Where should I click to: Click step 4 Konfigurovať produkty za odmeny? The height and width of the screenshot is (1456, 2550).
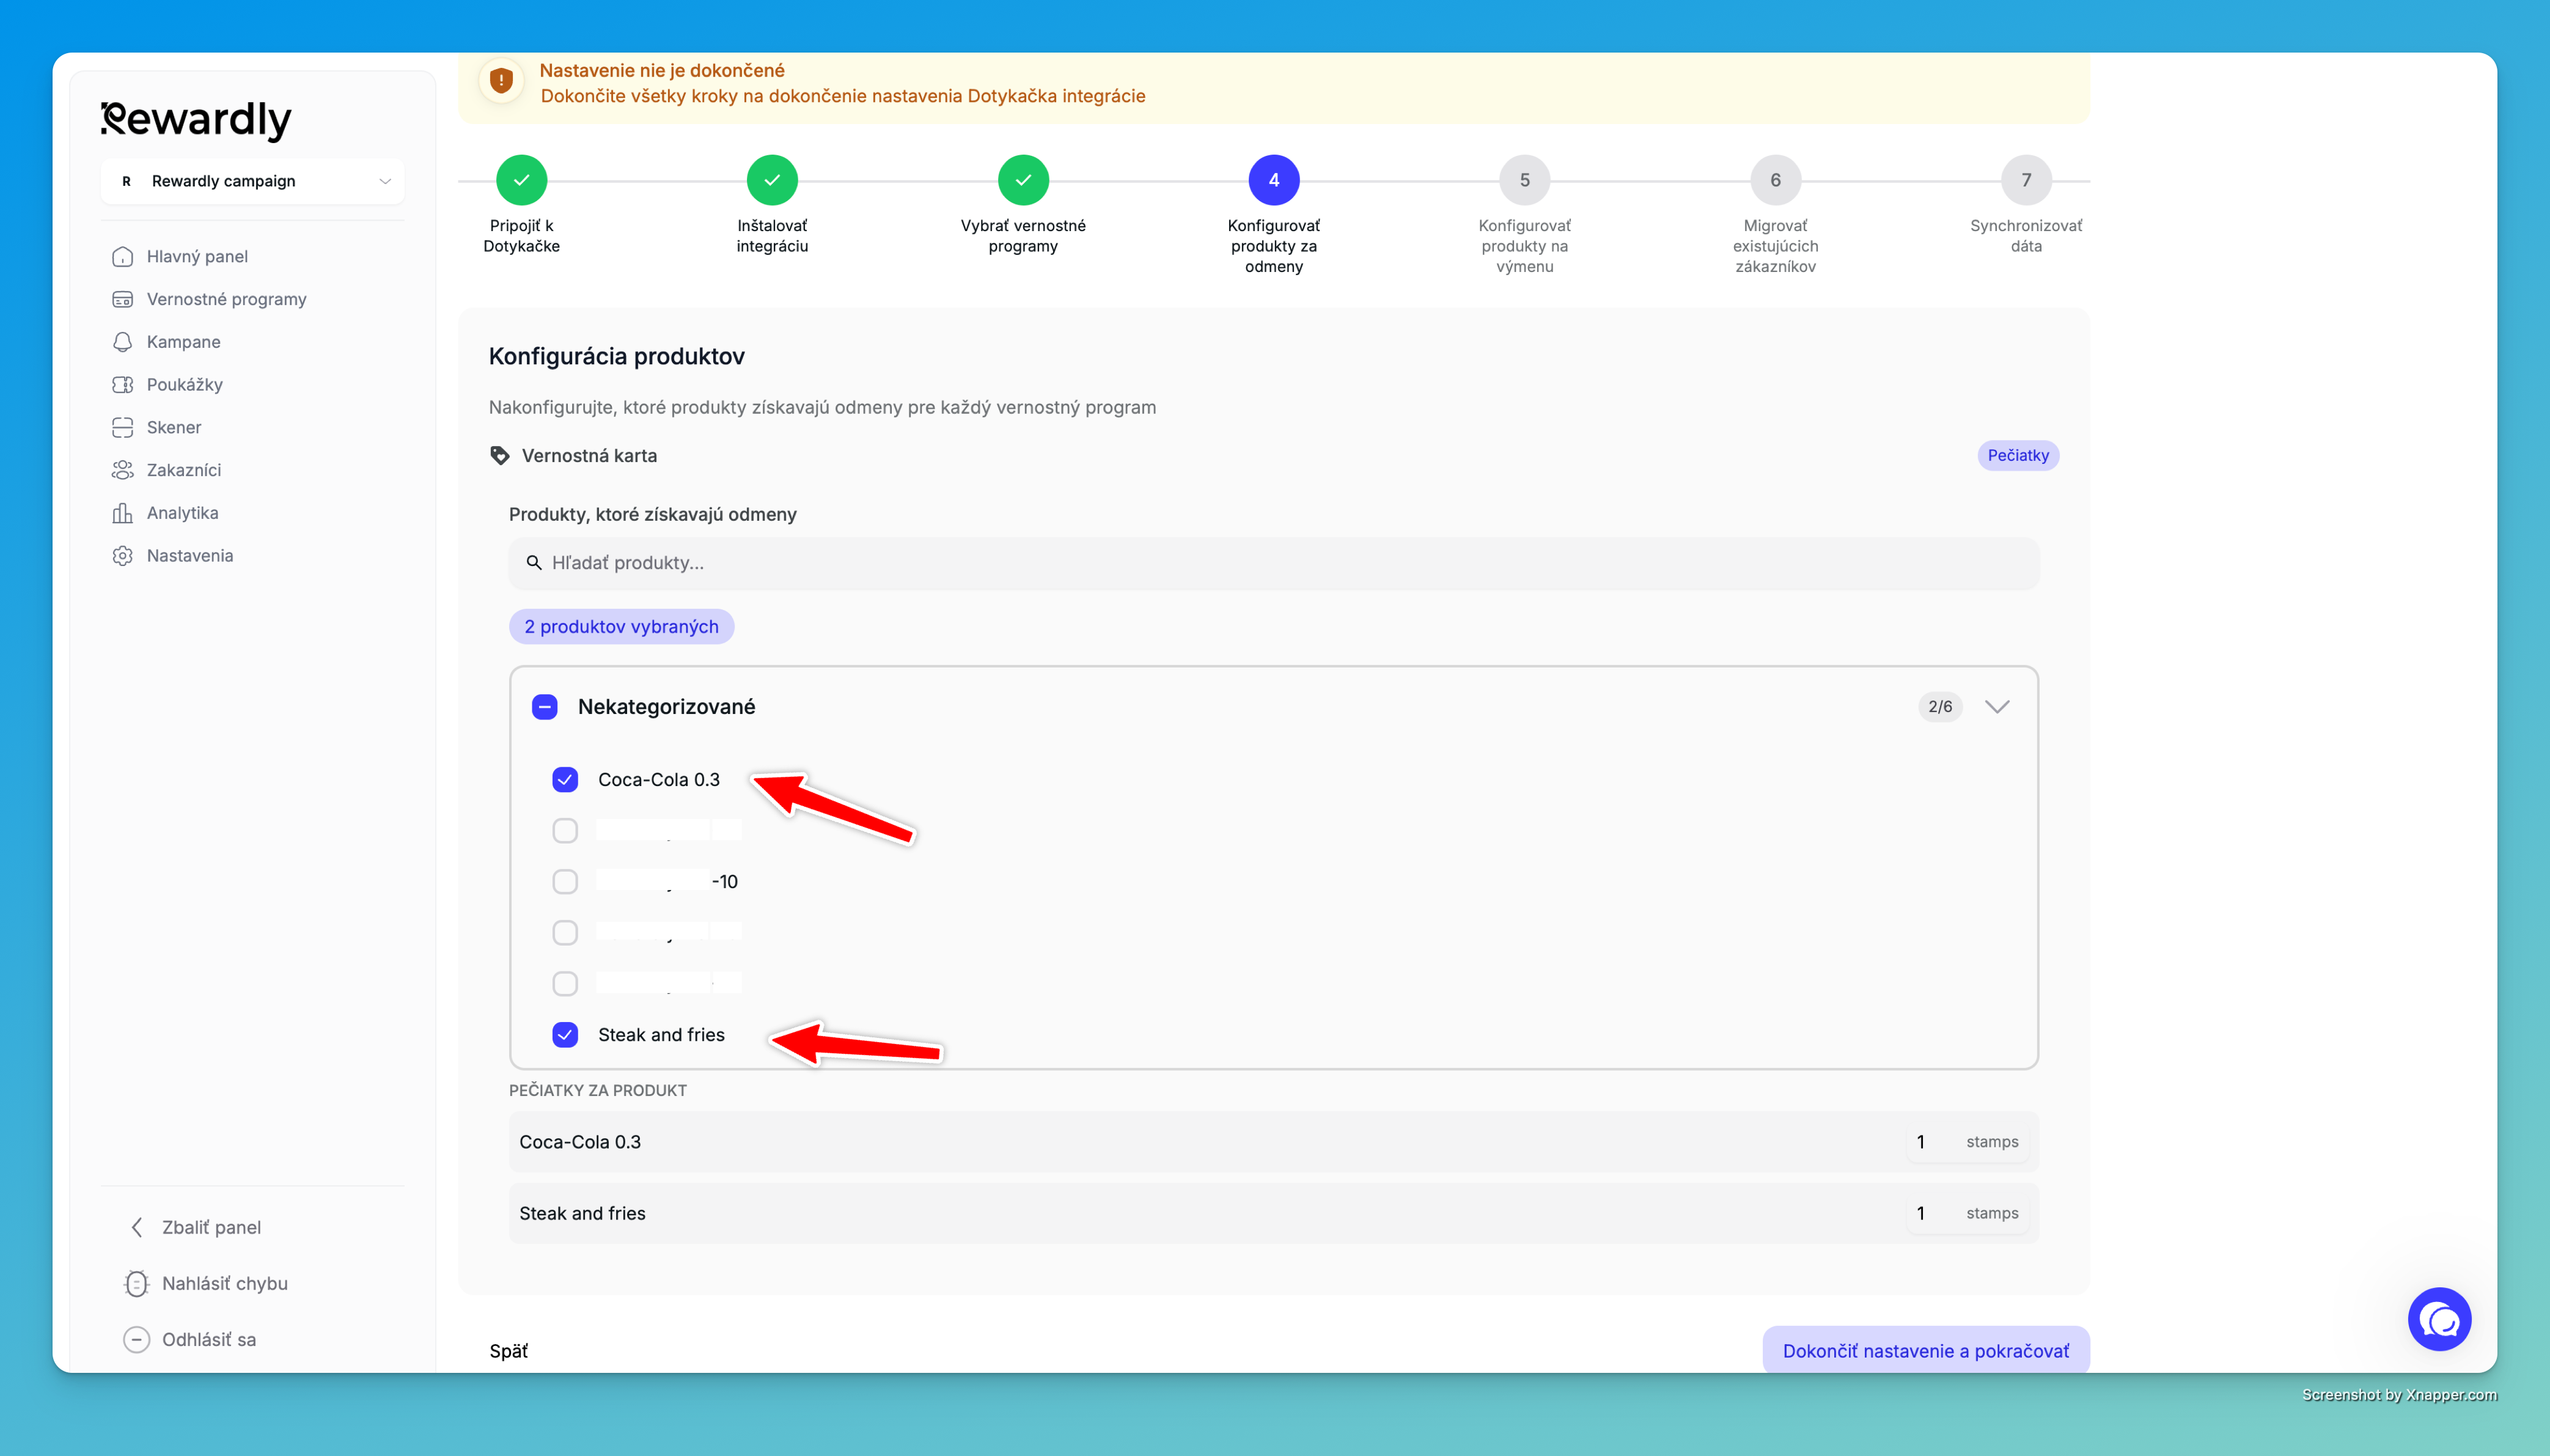pyautogui.click(x=1274, y=180)
